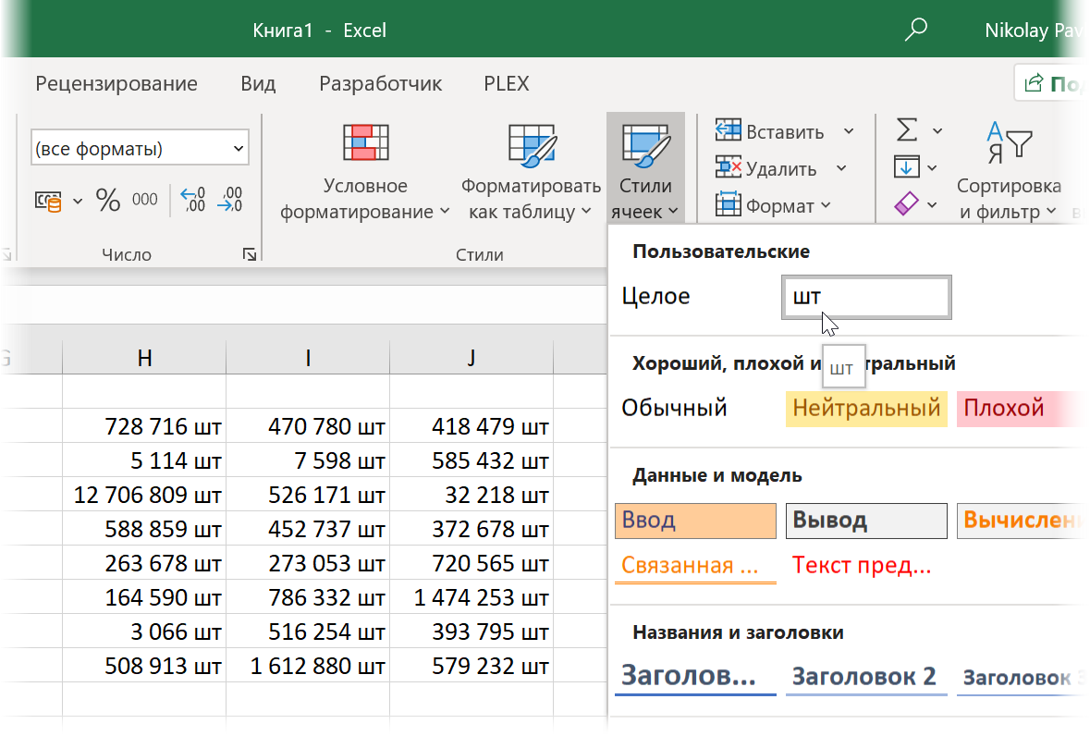Apply the Вывод cell style
The image size is (1090, 736).
point(866,521)
